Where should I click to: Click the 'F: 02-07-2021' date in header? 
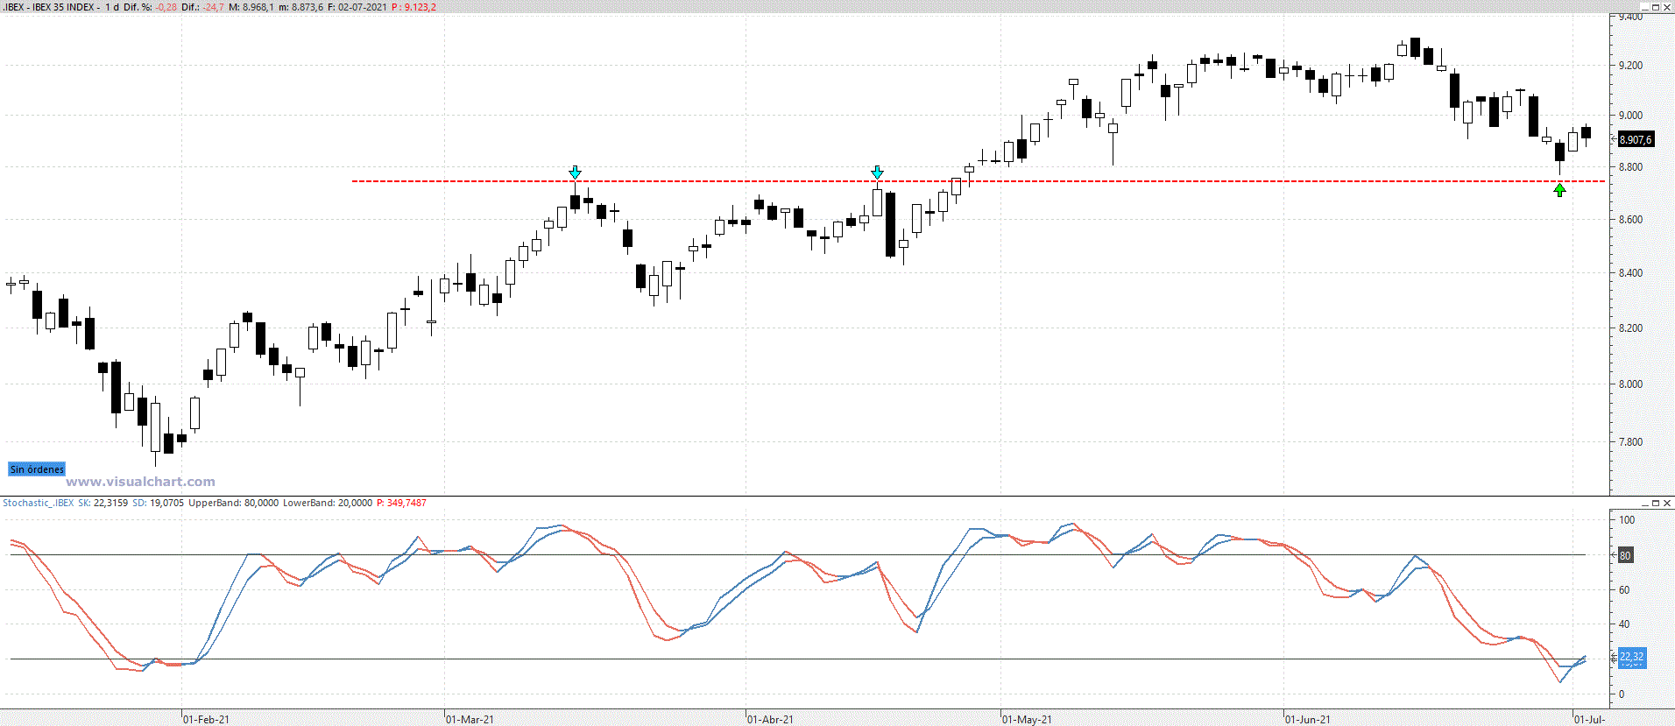tap(357, 7)
